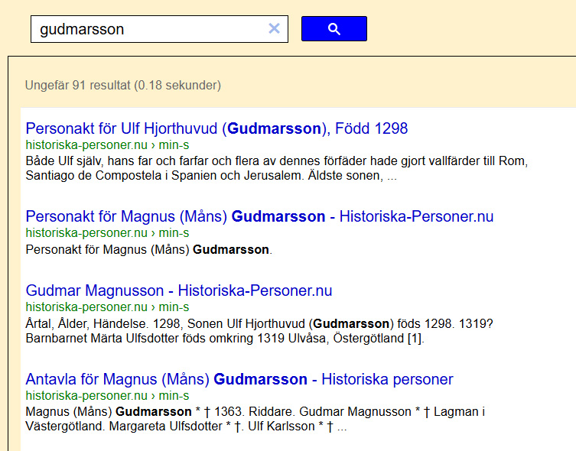Image resolution: width=576 pixels, height=451 pixels.
Task: Click snippet starting 'Årtal, Ålder, Händelse. 1298'
Action: tap(259, 331)
